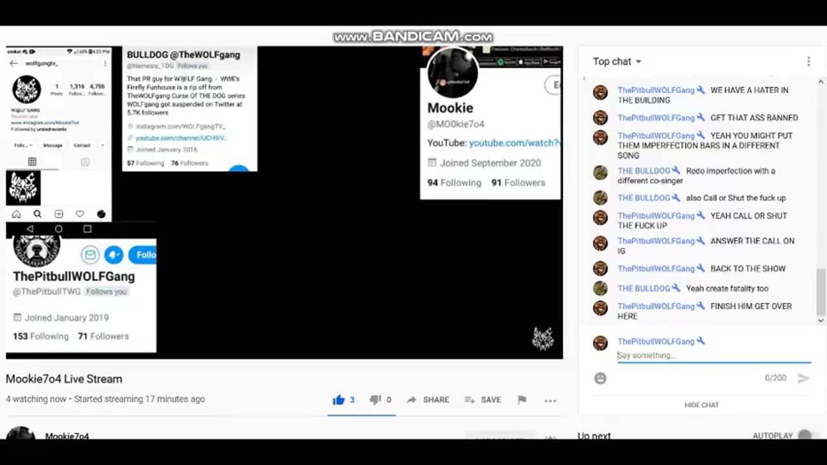Screen dimensions: 827x465
Task: Tap Instagram profile avatar icon in bottom bar
Action: [x=101, y=214]
